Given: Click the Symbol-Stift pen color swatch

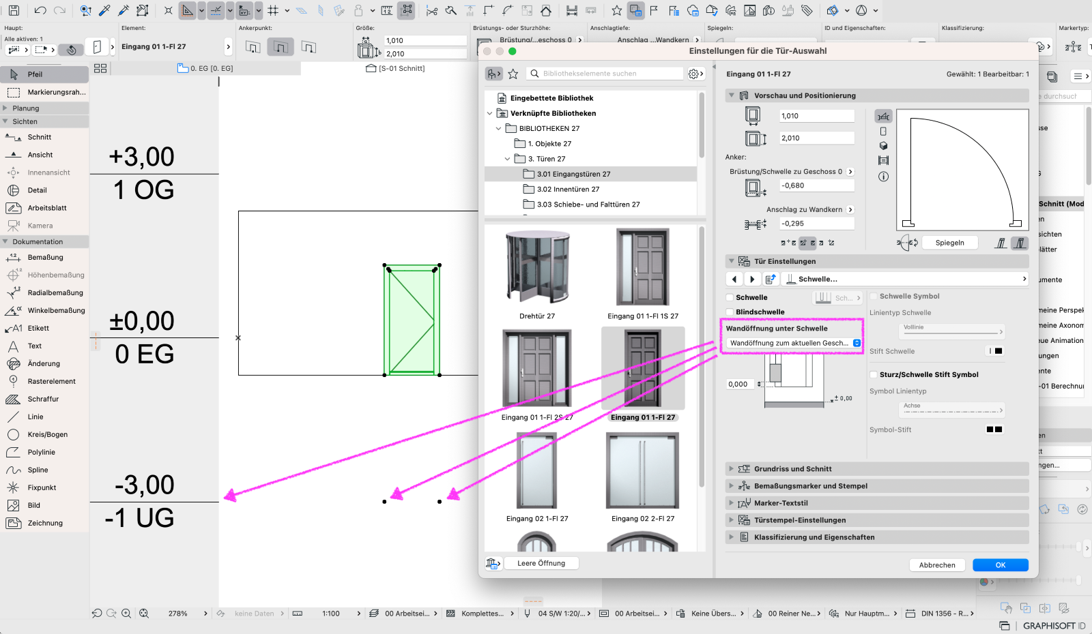Looking at the screenshot, I should pos(994,429).
